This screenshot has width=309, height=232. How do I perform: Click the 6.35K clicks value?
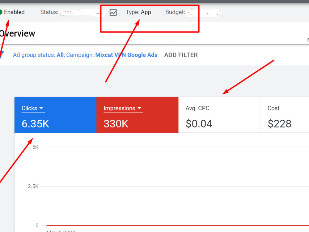point(36,124)
